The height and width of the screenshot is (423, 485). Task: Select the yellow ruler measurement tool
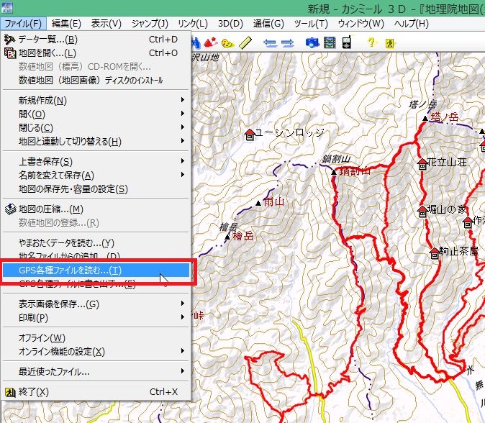pos(245,43)
